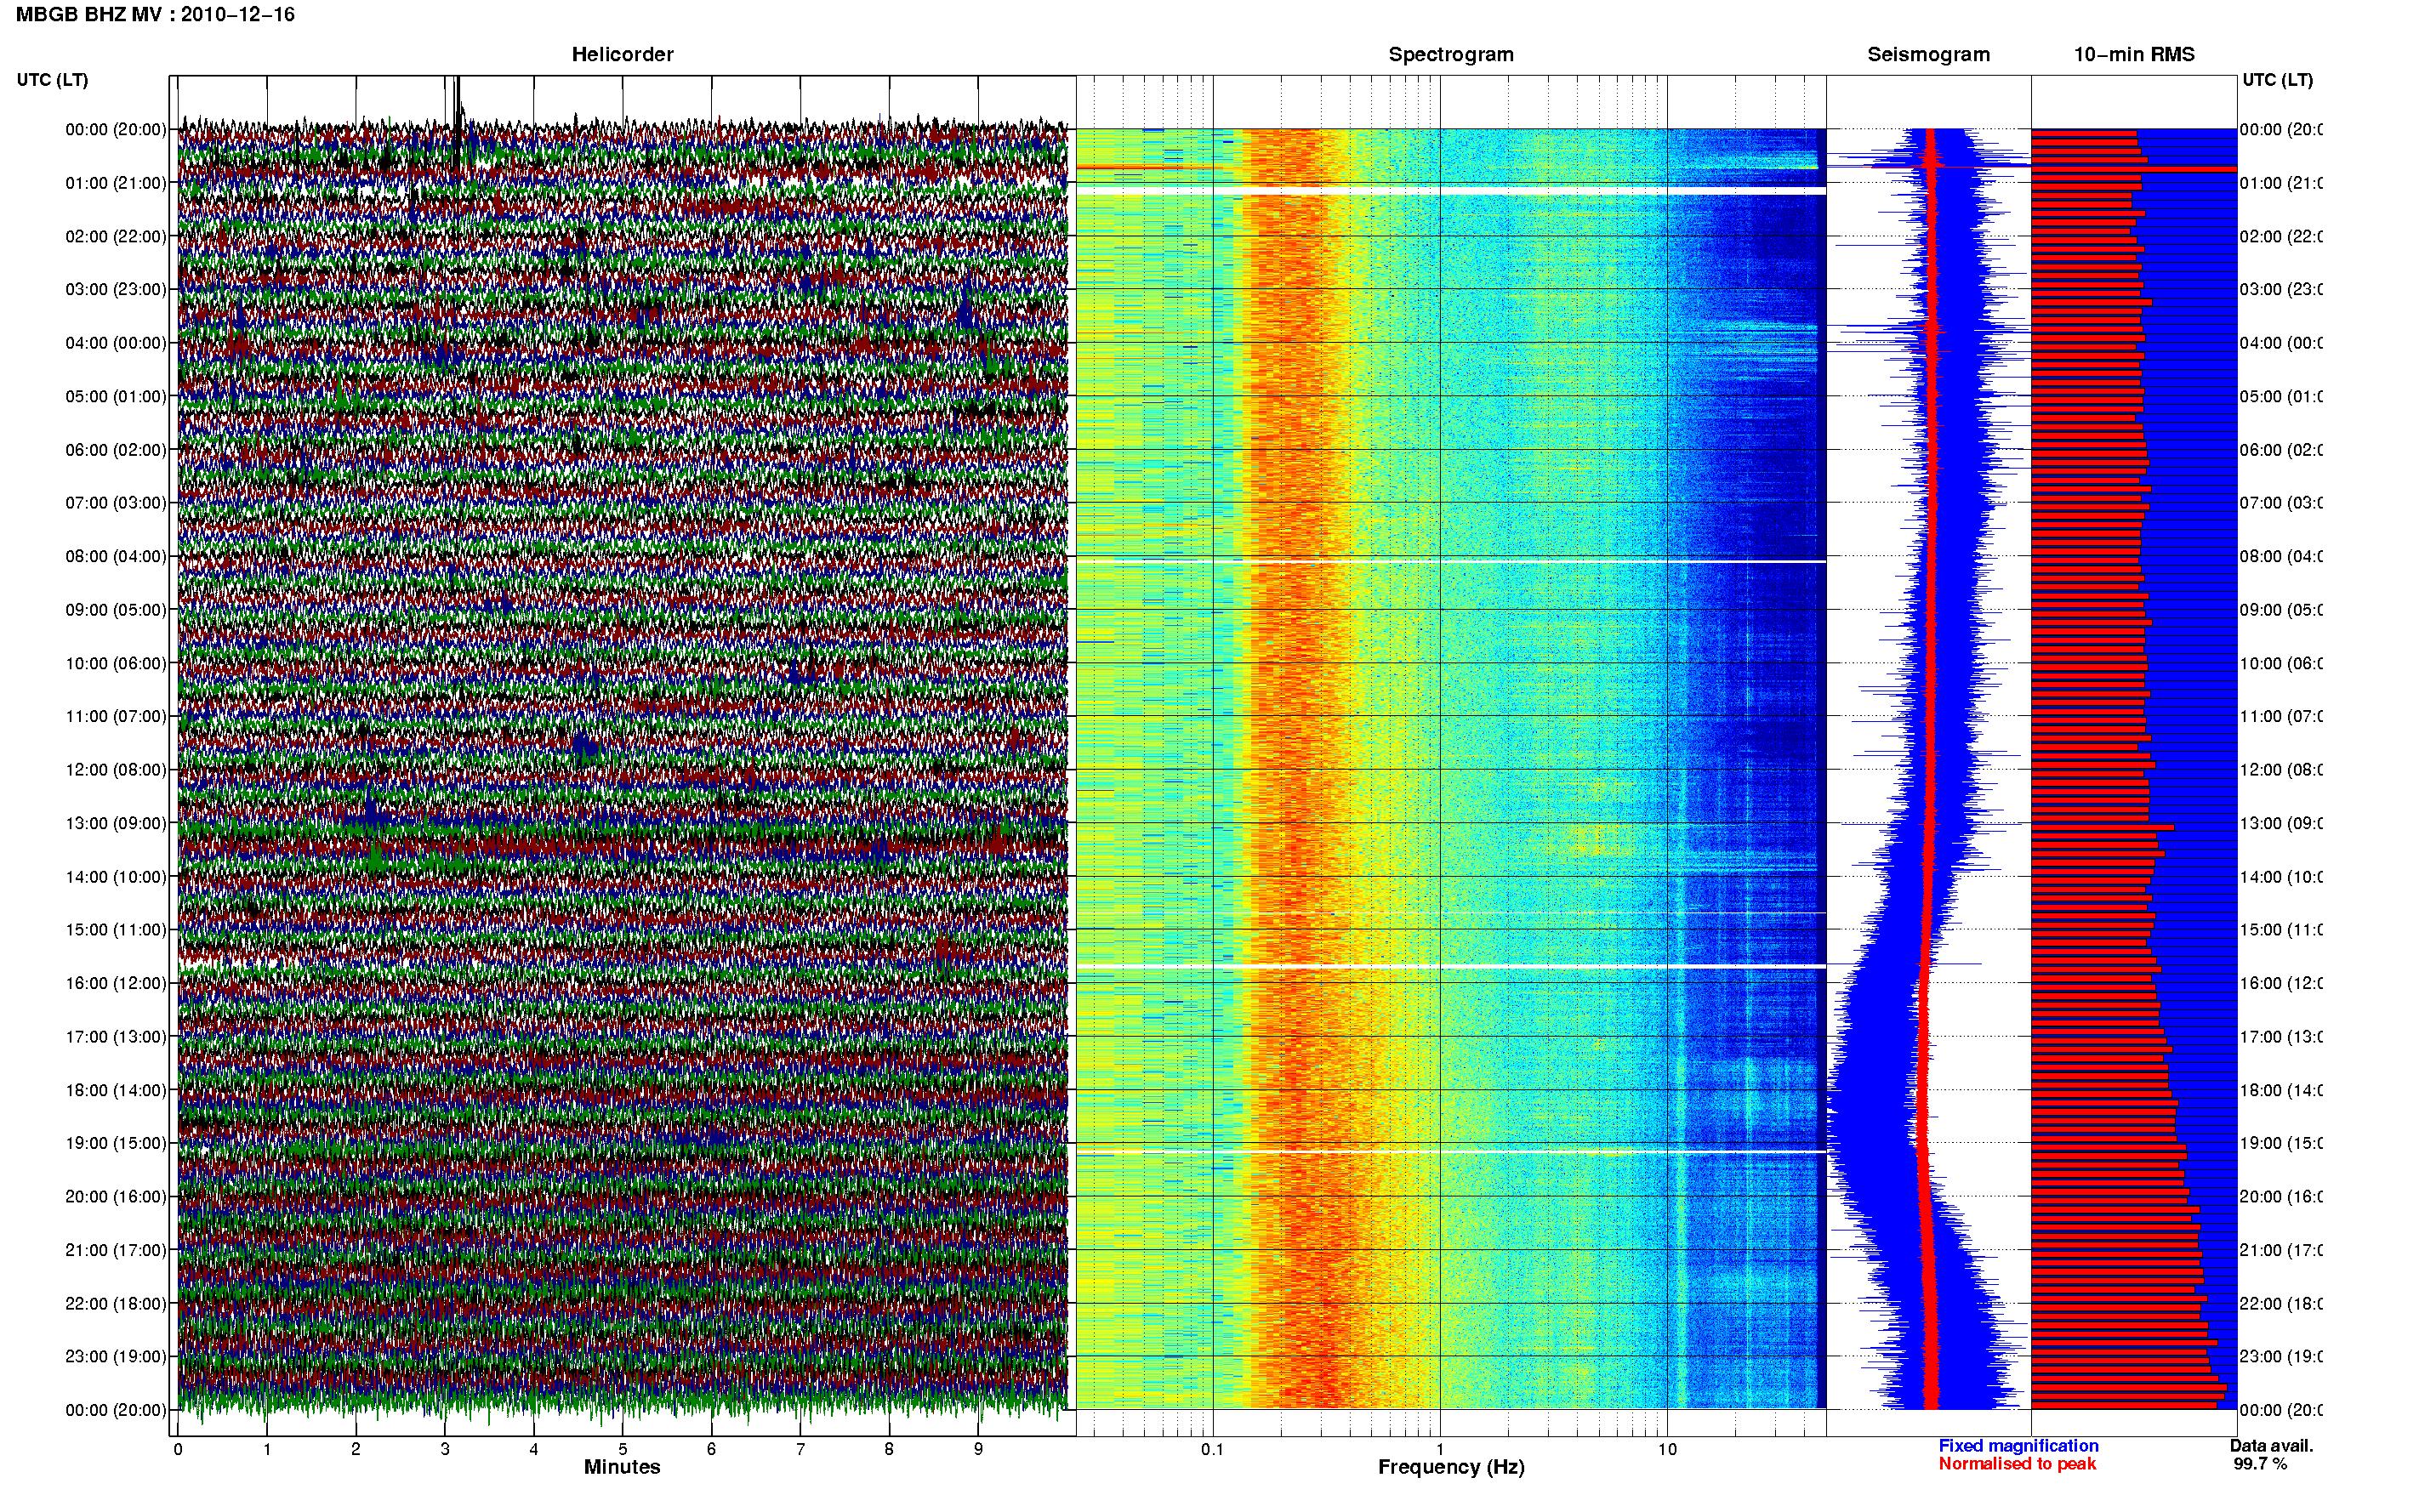Viewport: 2419px width, 1512px height.
Task: Click the Minutes axis tick labelled '9'
Action: click(x=978, y=1449)
